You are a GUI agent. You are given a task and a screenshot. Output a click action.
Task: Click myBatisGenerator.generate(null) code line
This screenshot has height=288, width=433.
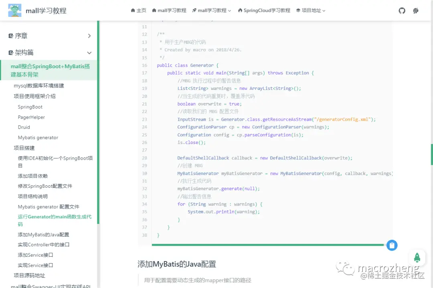[219, 189]
